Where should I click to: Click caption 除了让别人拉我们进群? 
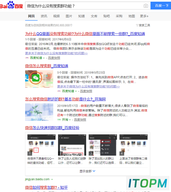point(72,161)
